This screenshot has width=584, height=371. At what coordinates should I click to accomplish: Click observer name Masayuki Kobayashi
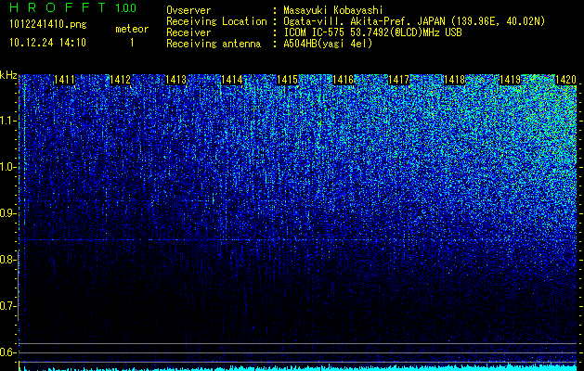point(333,10)
